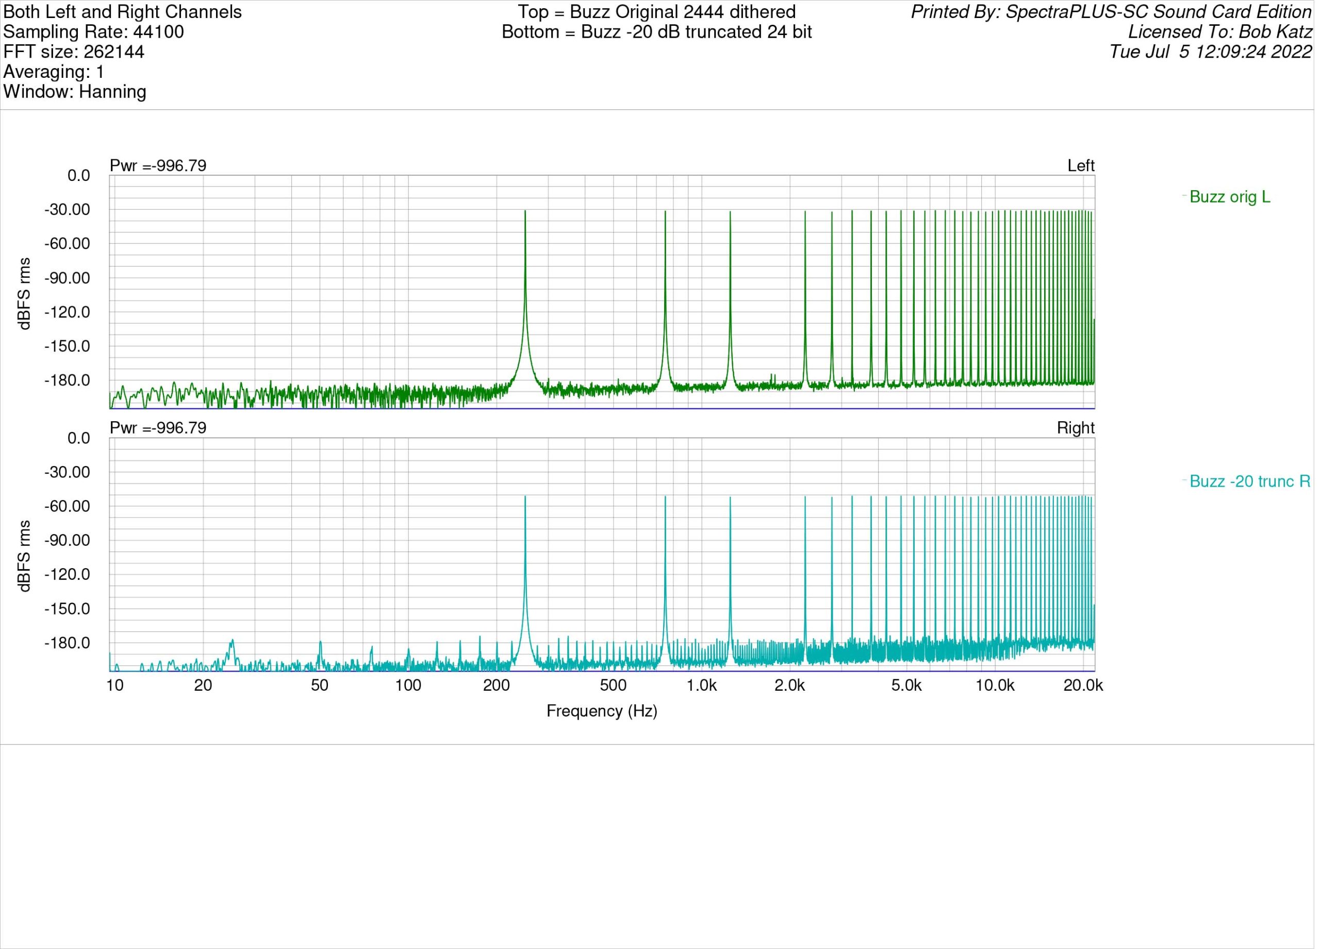
Task: Click the 'FFT size: 262144' text
Action: (73, 52)
